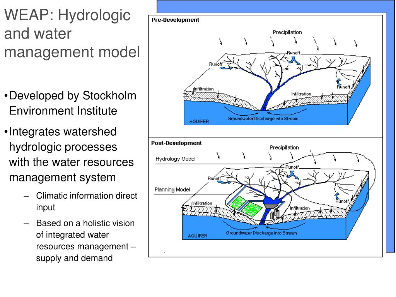Screen dimensions: 396x297
Task: Click the gray city buildings in Post-Development diagram
Action: [x=275, y=213]
